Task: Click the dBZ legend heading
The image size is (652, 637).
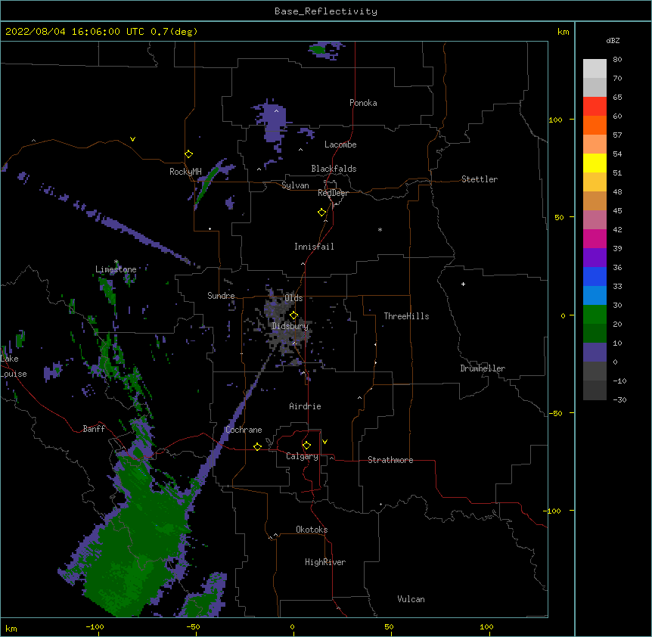Action: [x=613, y=40]
